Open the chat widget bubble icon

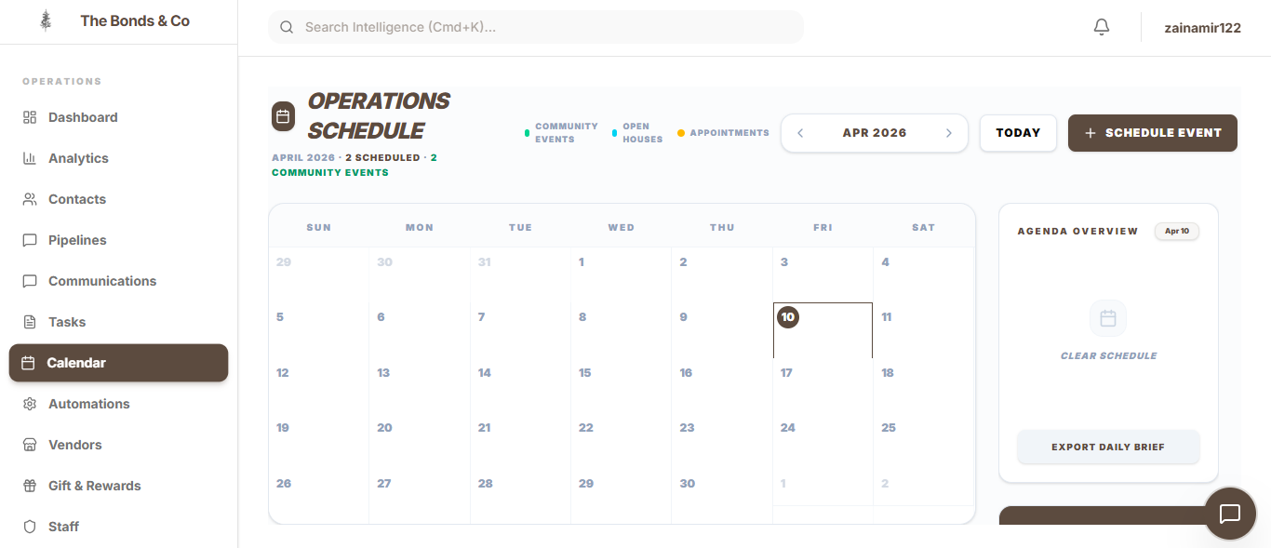1230,514
